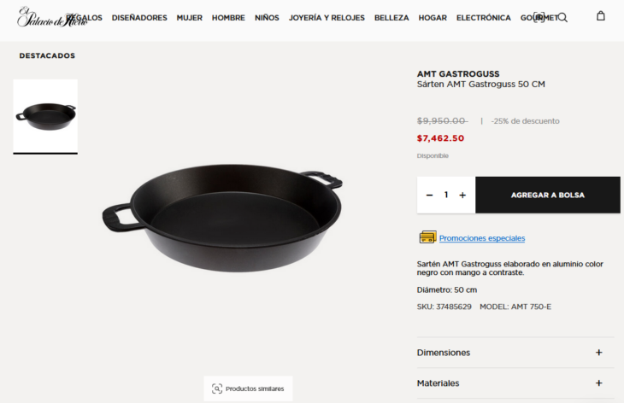This screenshot has width=624, height=403.
Task: Open the JOYERÍA Y RELOJES menu
Action: tap(327, 18)
